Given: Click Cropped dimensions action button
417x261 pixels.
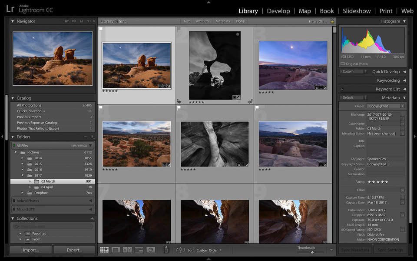Looking at the screenshot, I should 402,215.
